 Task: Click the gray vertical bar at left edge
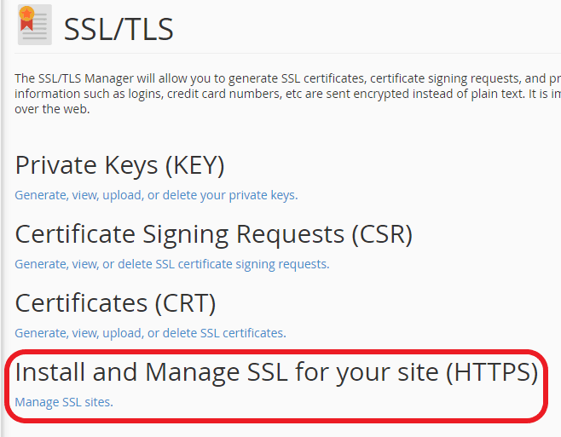click(x=3, y=218)
